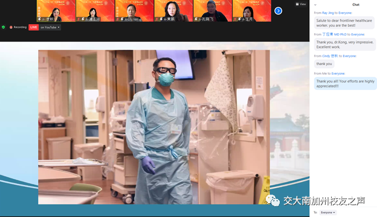This screenshot has height=217, width=377.
Task: Click sender name 'Ray Jing' in chat
Action: pyautogui.click(x=327, y=13)
